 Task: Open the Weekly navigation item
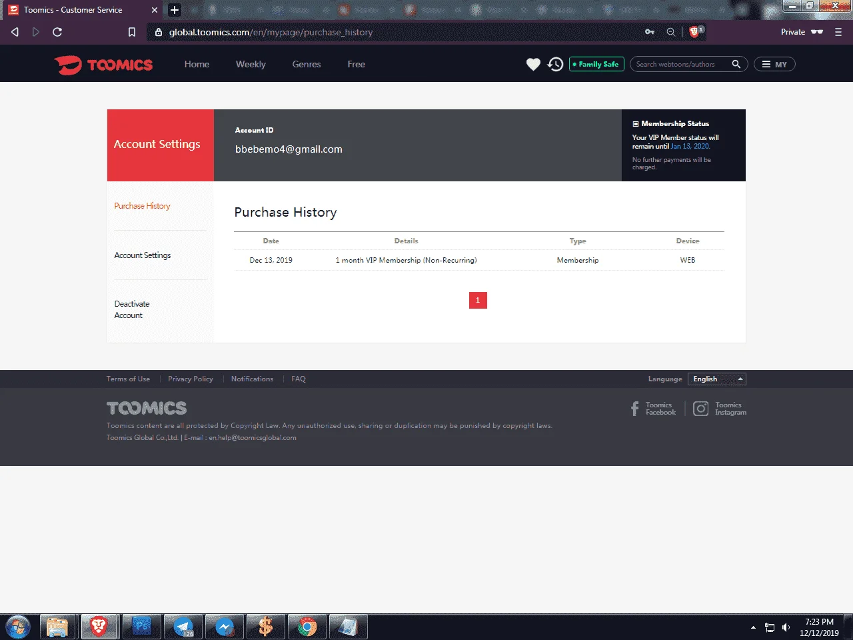251,65
